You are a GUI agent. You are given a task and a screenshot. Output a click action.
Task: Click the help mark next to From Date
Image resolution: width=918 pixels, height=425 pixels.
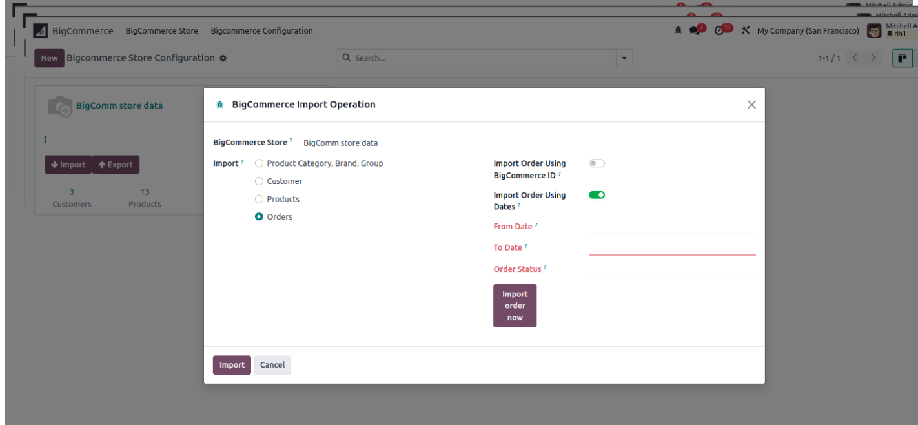click(x=536, y=225)
